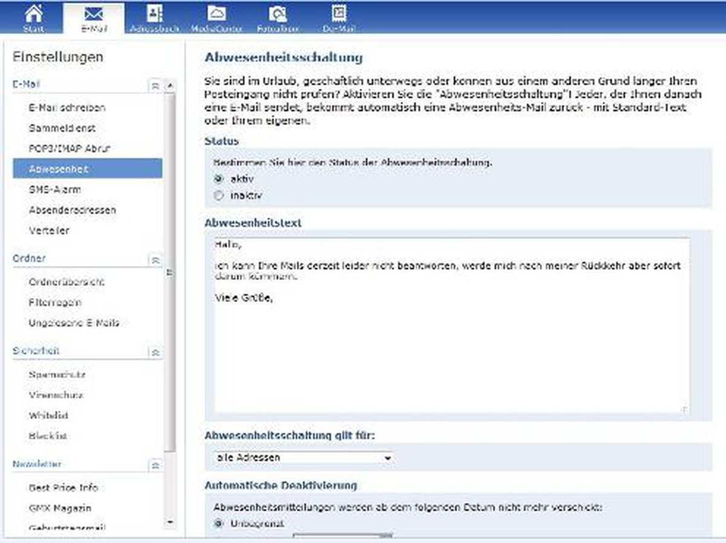Open the E-Mail envelope icon
The height and width of the screenshot is (543, 726).
pos(93,13)
